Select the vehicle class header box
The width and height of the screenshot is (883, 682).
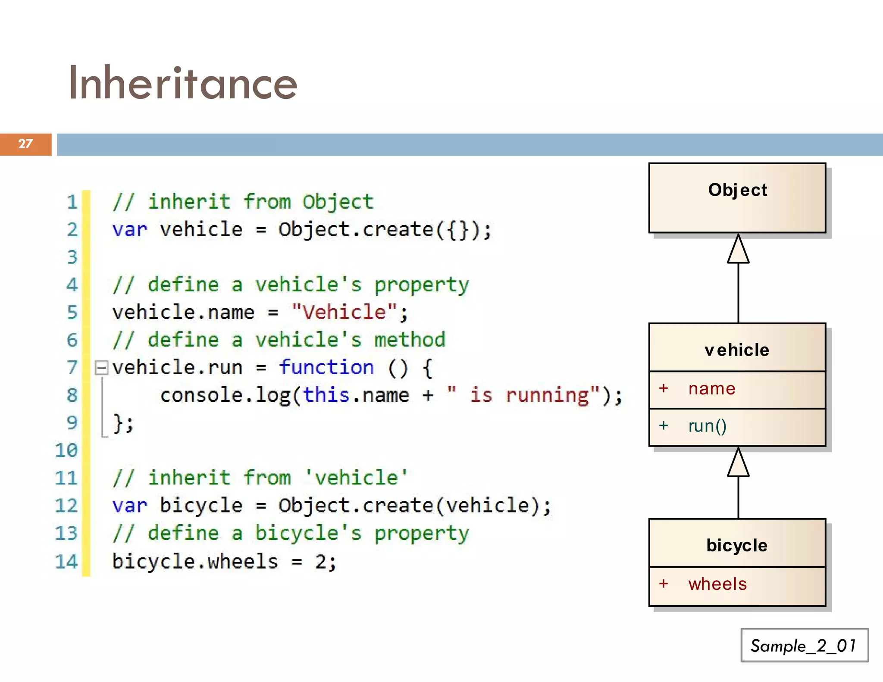point(737,347)
